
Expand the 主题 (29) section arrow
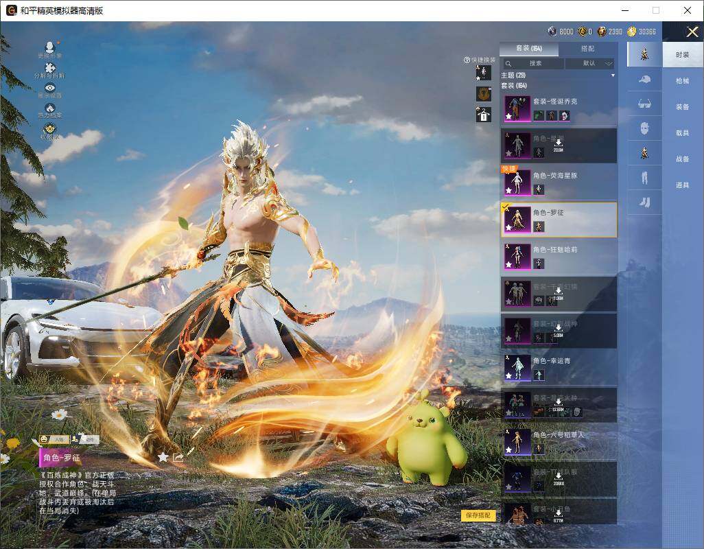[613, 75]
